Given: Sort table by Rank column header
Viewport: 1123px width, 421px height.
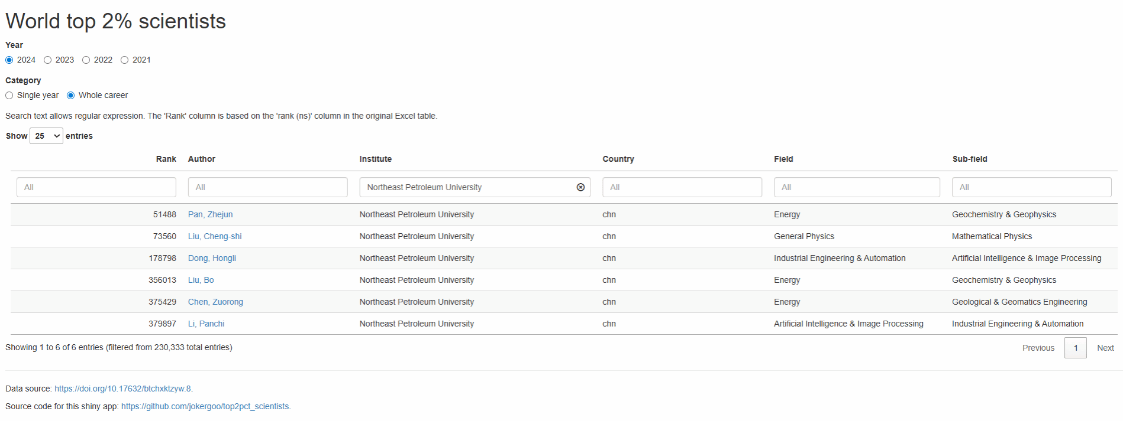Looking at the screenshot, I should tap(166, 159).
